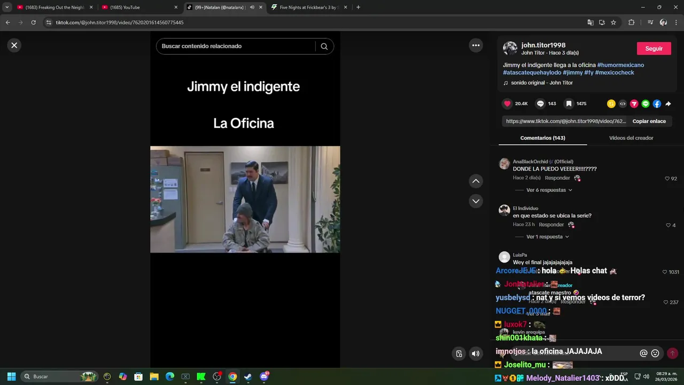This screenshot has width=684, height=385.
Task: Open Chrome three-dot menu
Action: tap(677, 22)
